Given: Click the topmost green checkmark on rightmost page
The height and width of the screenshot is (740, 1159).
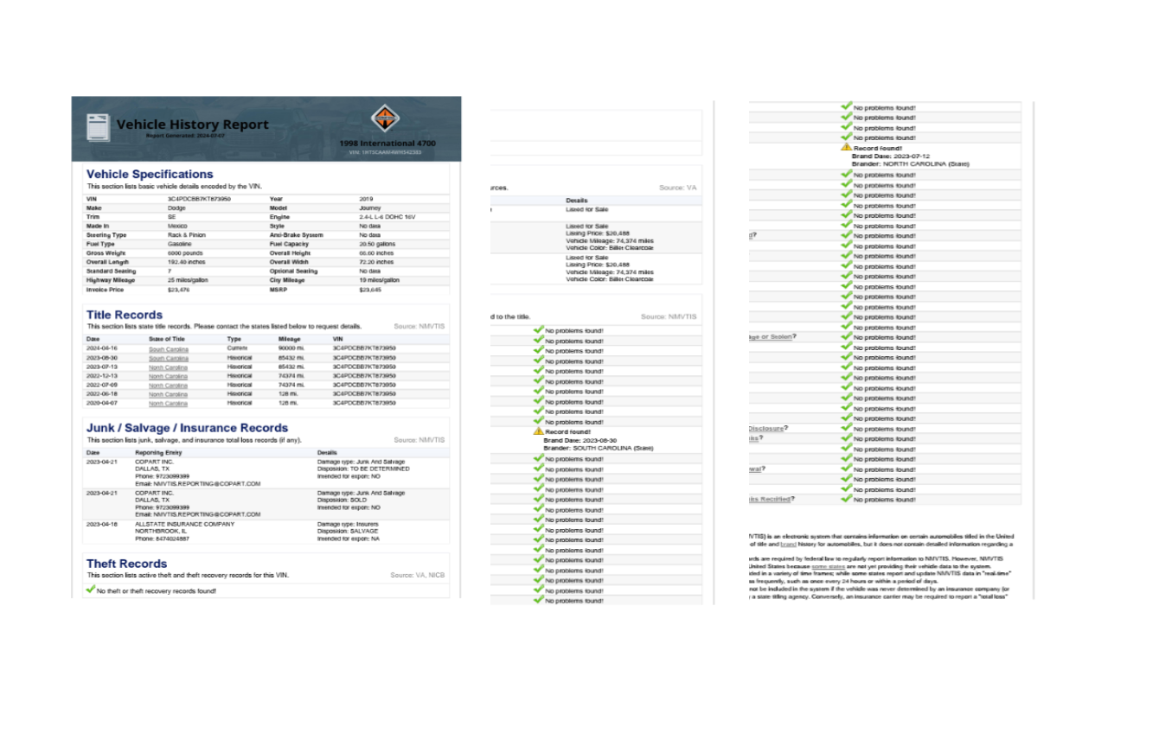Looking at the screenshot, I should click(x=847, y=107).
